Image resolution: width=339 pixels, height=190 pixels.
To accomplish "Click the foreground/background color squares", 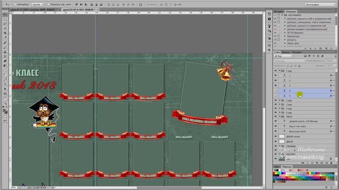I will coord(5,111).
